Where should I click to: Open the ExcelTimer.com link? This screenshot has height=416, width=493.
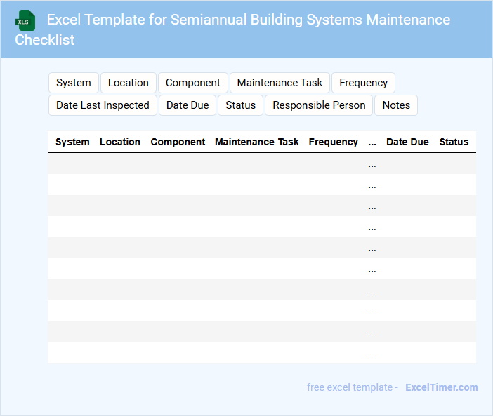[x=441, y=387]
